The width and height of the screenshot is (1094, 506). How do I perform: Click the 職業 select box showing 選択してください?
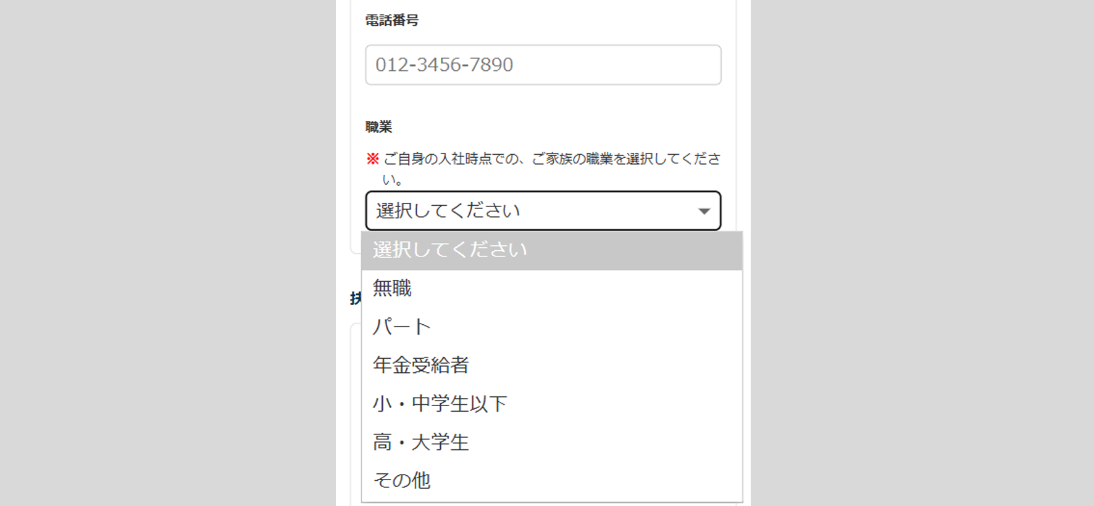[531, 211]
